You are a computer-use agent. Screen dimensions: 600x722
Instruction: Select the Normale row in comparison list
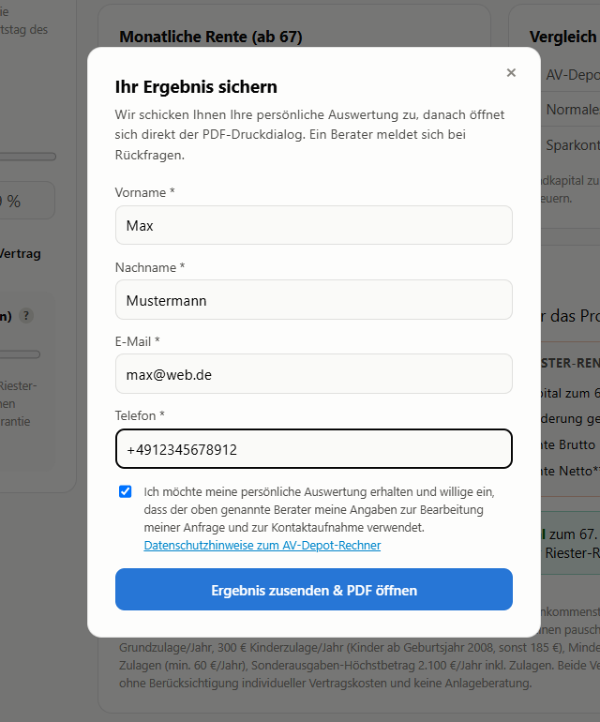click(571, 110)
